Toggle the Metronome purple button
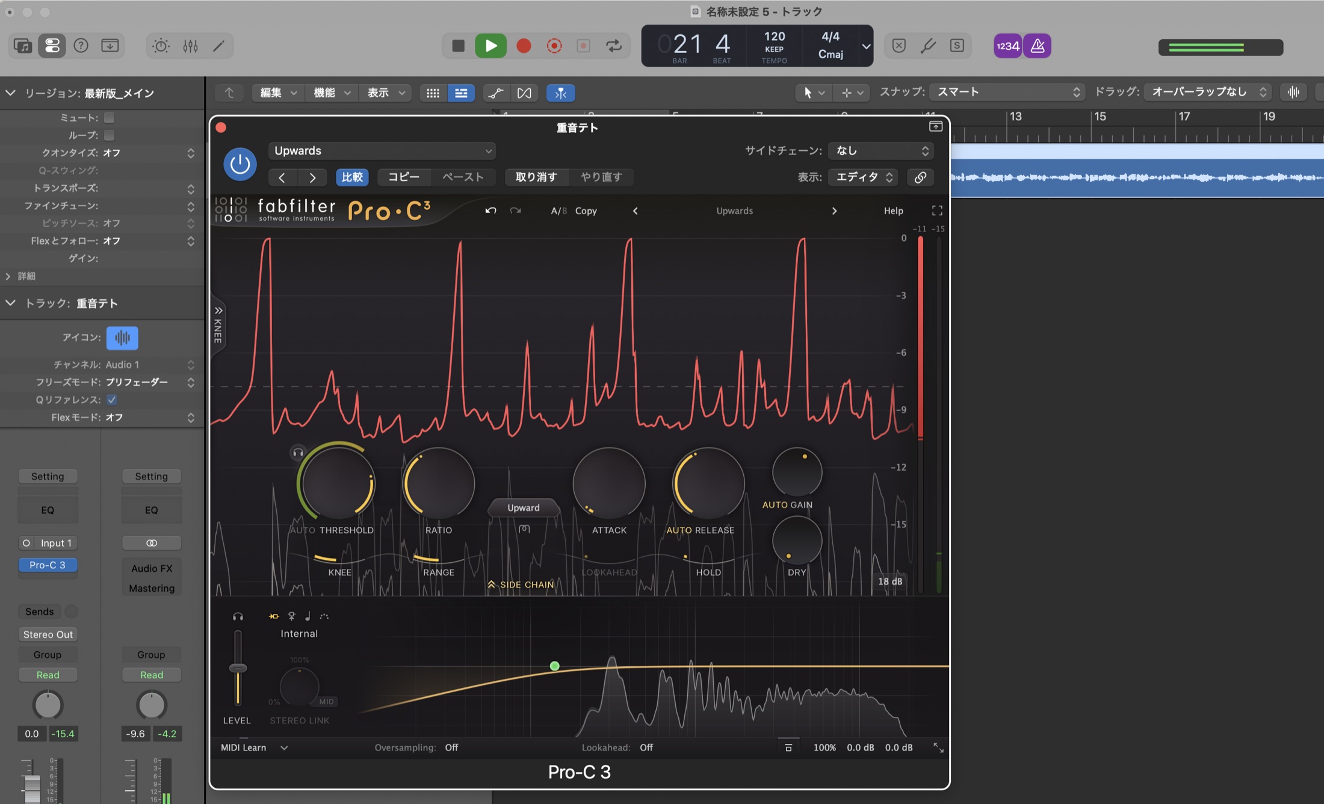1324x804 pixels. [x=1037, y=46]
